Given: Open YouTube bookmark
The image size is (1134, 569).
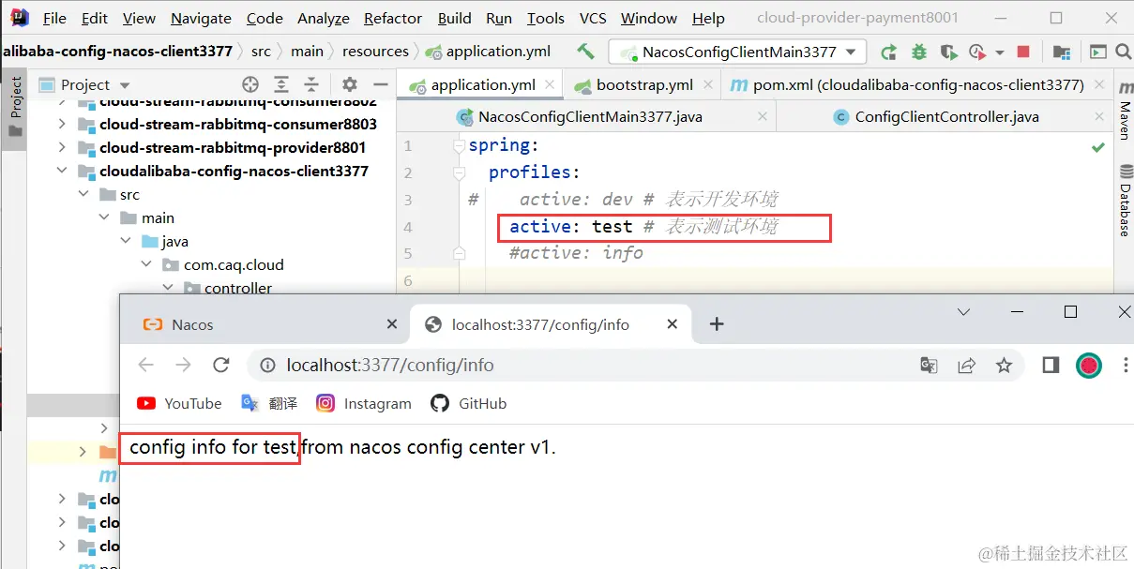Looking at the screenshot, I should click(179, 403).
